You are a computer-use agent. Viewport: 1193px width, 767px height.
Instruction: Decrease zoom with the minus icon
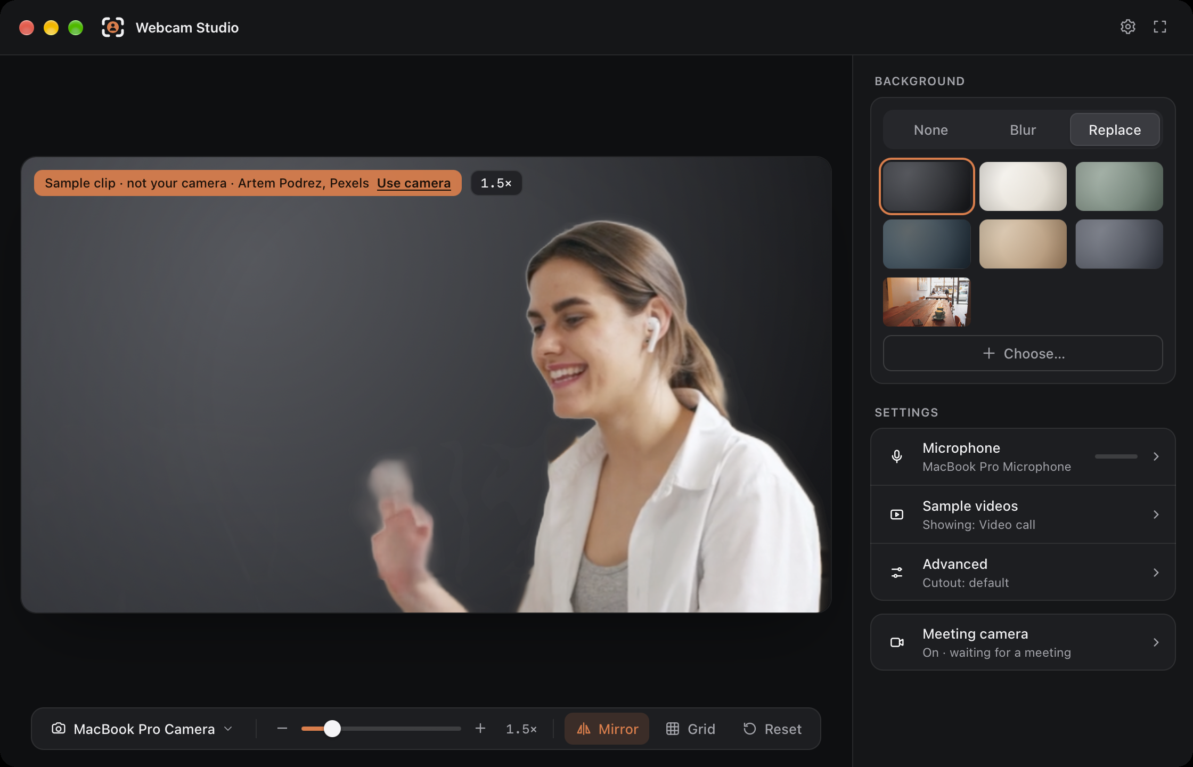click(x=282, y=728)
